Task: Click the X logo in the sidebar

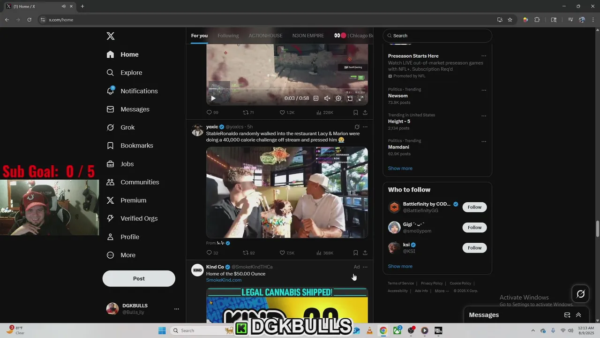Action: click(x=110, y=36)
